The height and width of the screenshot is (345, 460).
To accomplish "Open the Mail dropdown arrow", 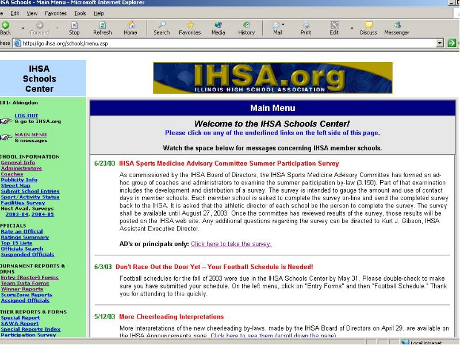I will pos(283,25).
